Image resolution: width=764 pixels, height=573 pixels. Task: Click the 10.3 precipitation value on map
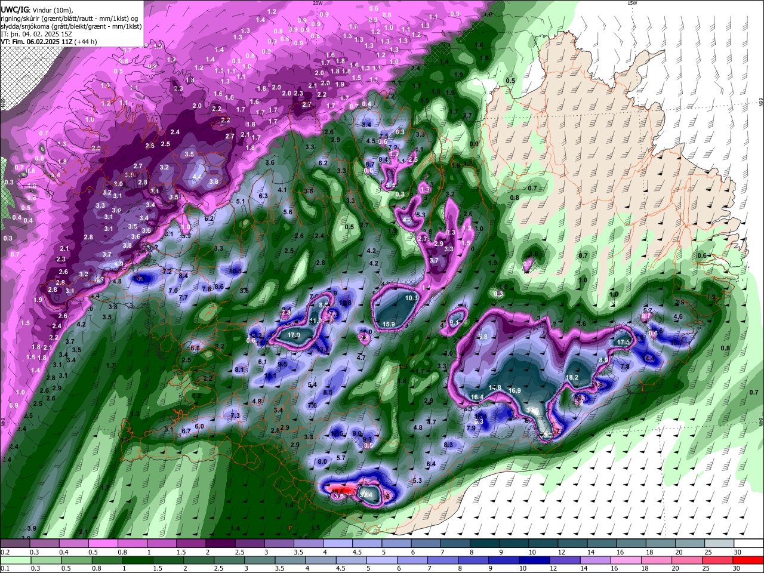411,298
